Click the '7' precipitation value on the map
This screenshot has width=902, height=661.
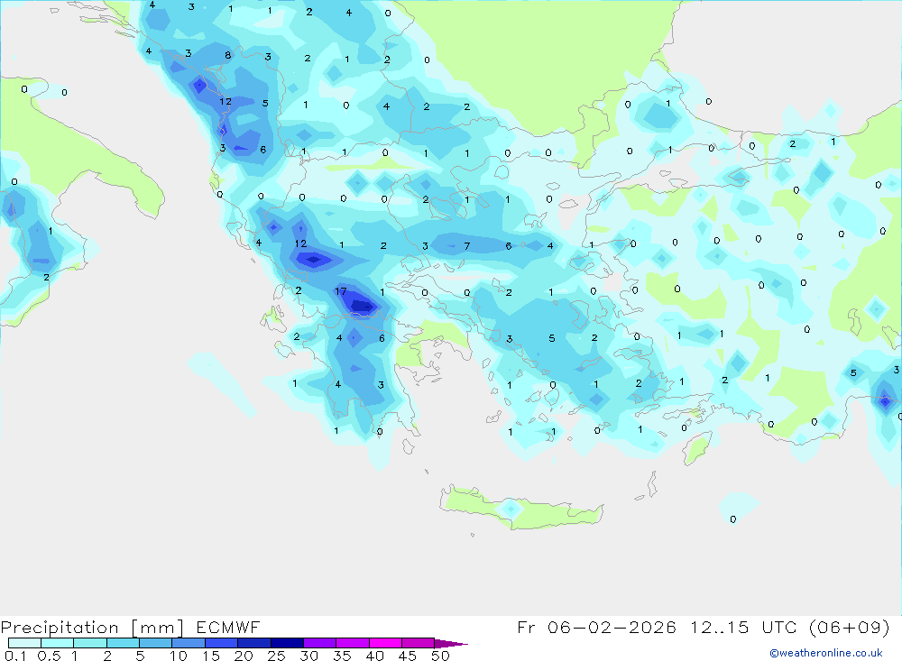(x=466, y=245)
